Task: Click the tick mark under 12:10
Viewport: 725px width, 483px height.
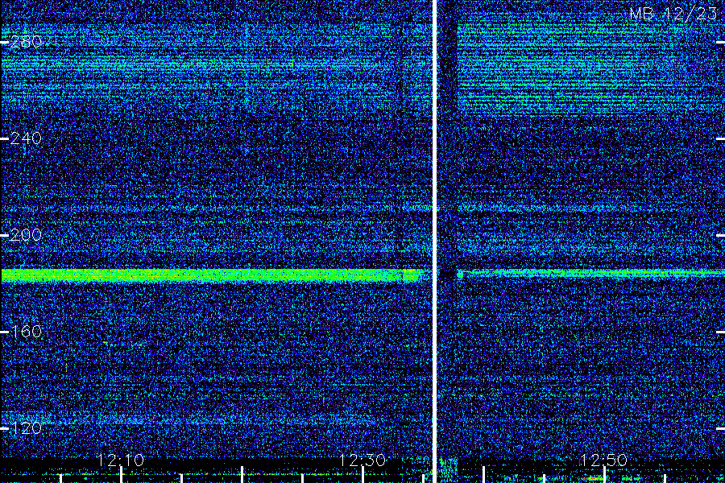Action: pos(121,475)
